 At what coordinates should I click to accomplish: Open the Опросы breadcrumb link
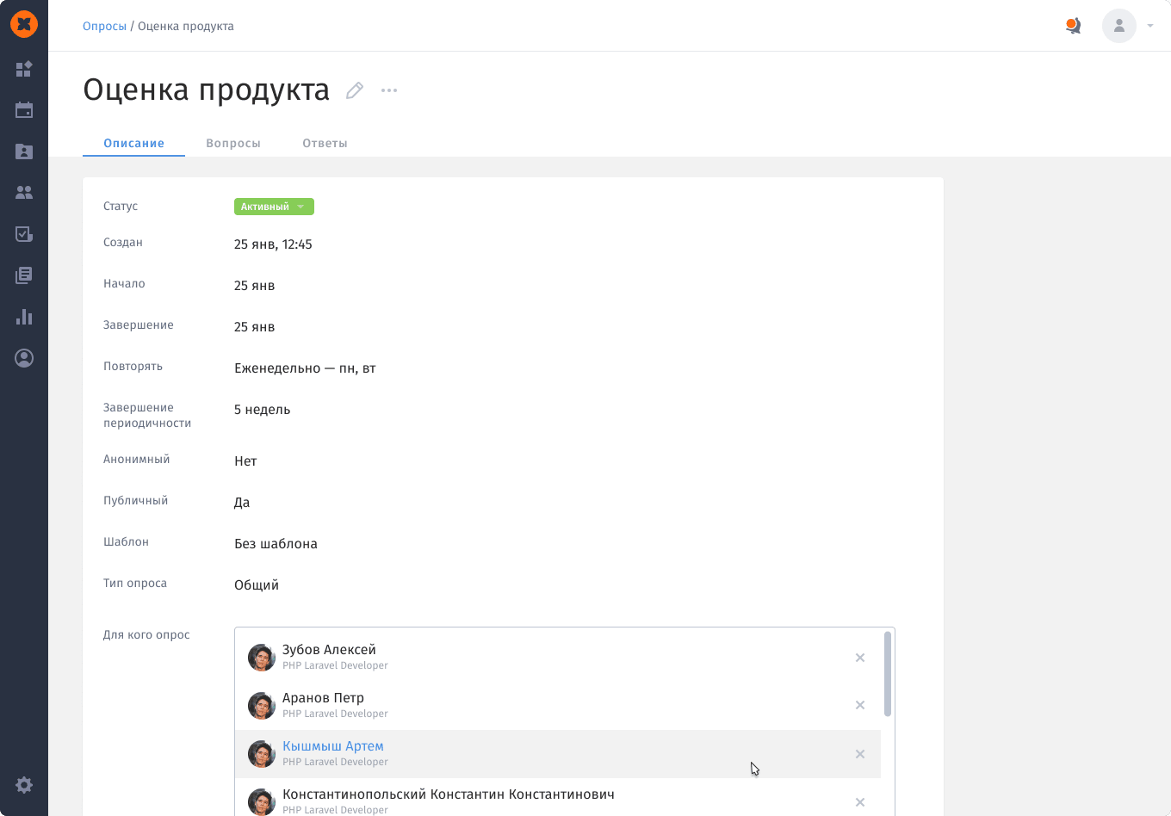click(x=104, y=26)
